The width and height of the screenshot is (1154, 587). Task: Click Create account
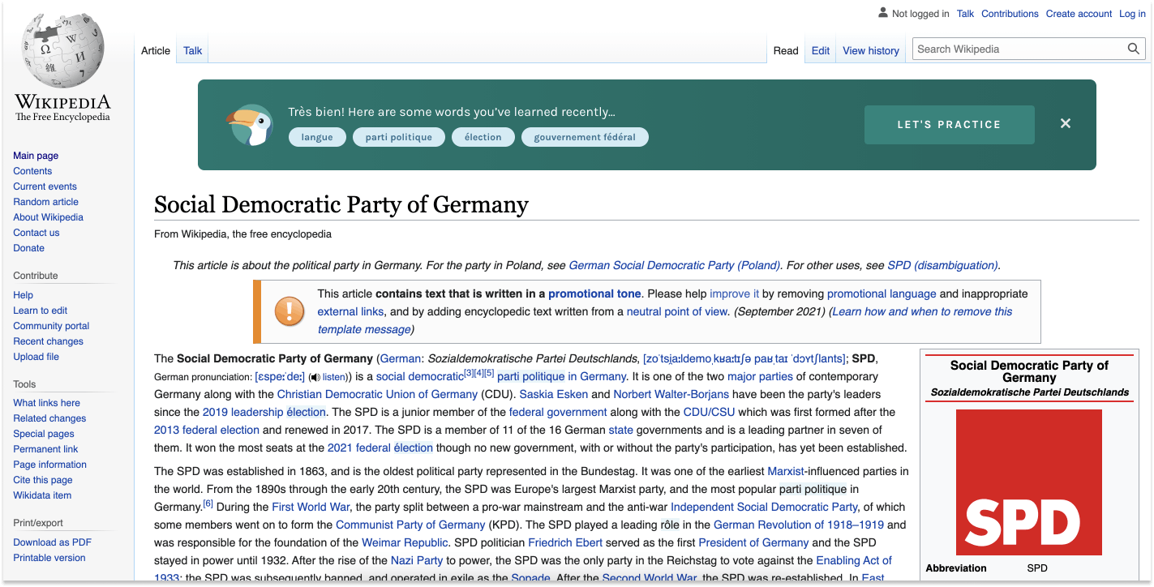click(1079, 14)
